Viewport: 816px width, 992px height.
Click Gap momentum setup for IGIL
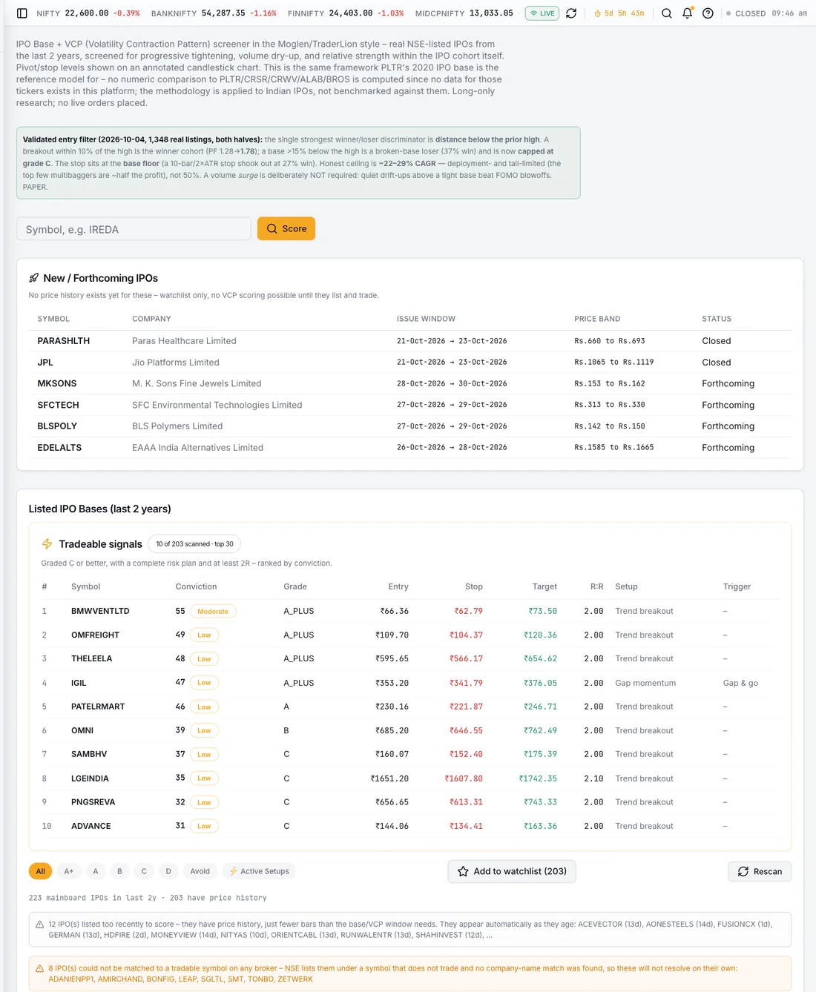(x=645, y=683)
